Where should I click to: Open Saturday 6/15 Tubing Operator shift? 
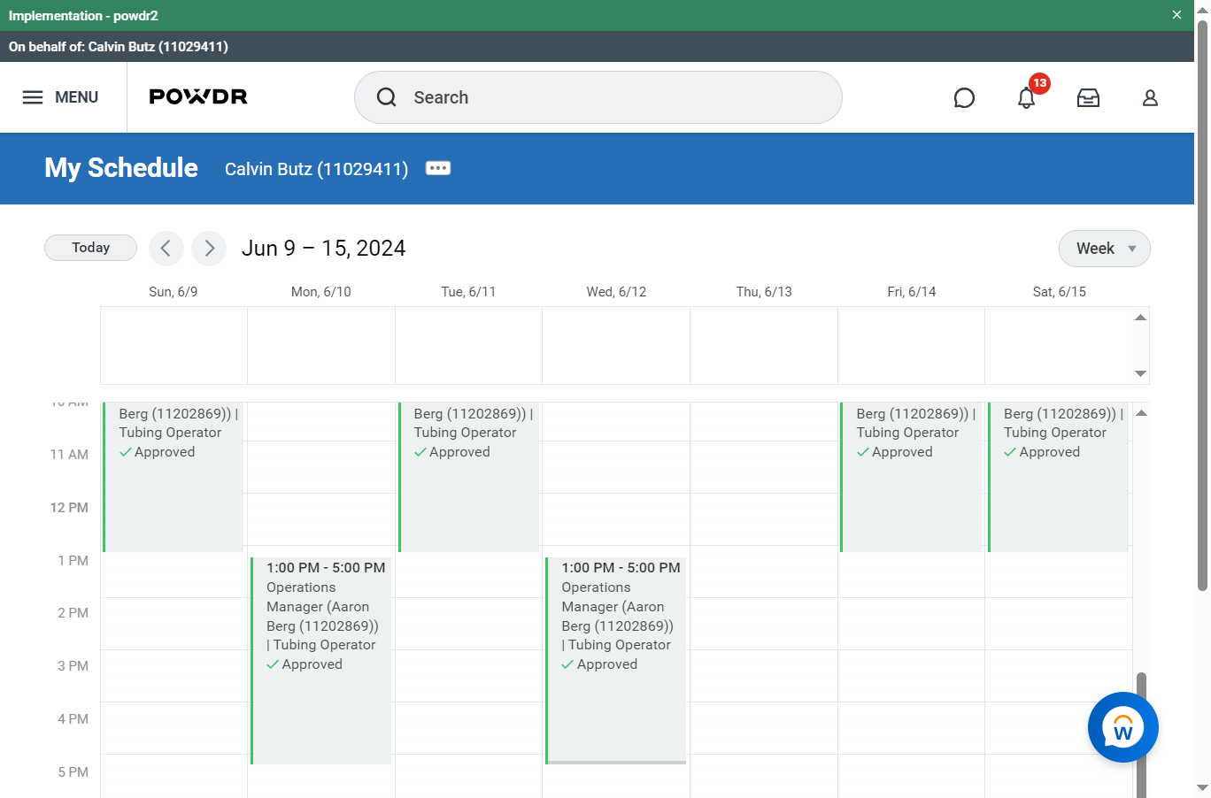tap(1059, 477)
